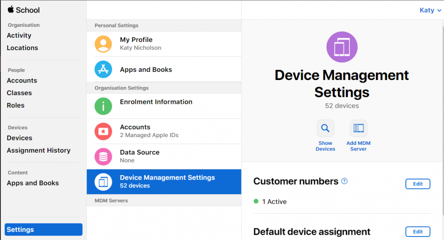Open Apps and Books under Content
Screen dimensions: 444x240
tap(33, 183)
